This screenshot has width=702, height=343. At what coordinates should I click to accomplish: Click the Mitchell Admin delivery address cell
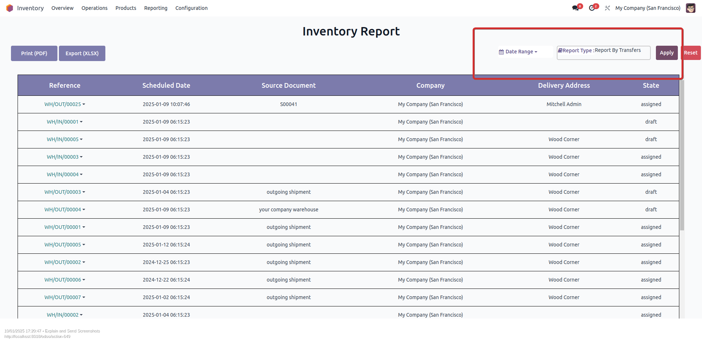click(x=564, y=104)
